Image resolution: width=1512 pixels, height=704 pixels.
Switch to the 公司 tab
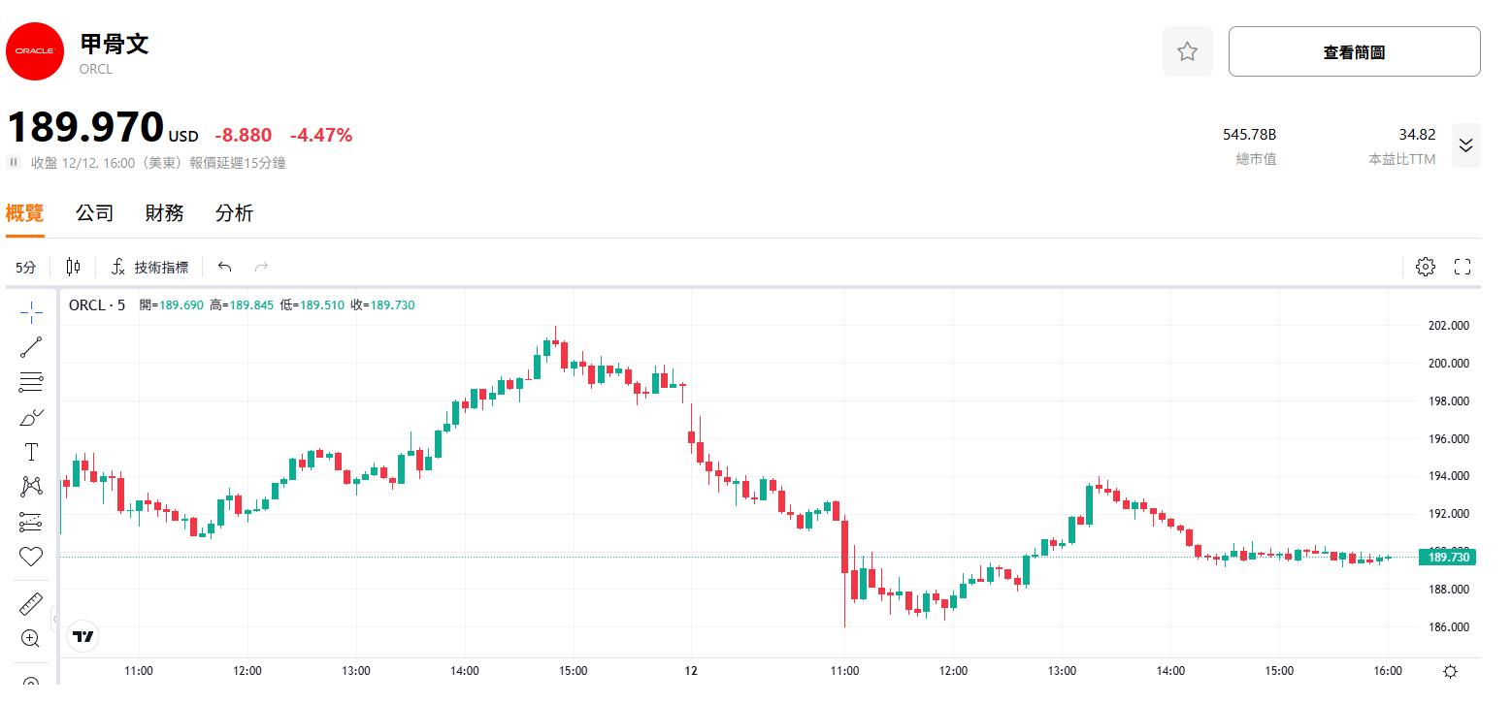click(x=95, y=213)
